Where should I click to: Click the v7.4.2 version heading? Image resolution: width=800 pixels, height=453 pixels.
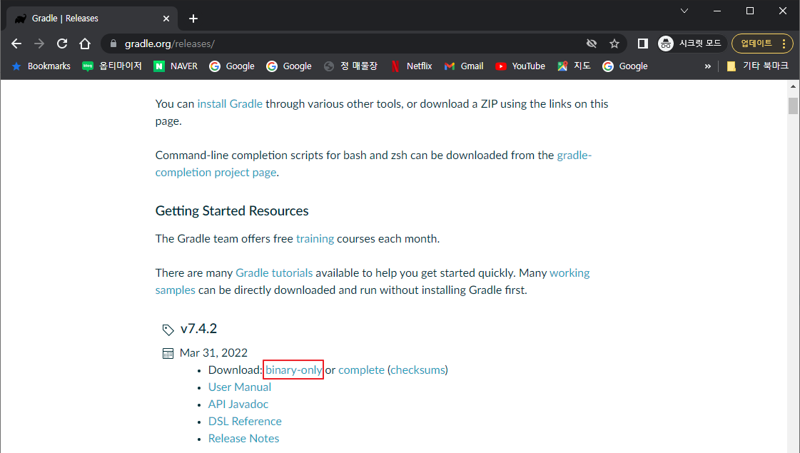198,329
